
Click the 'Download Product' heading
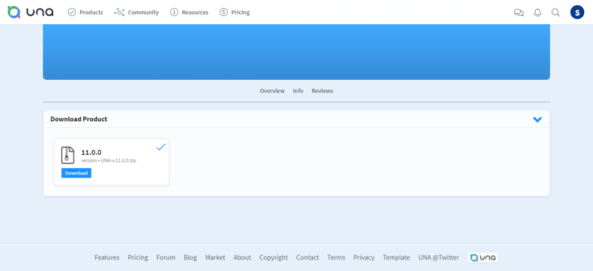point(79,119)
